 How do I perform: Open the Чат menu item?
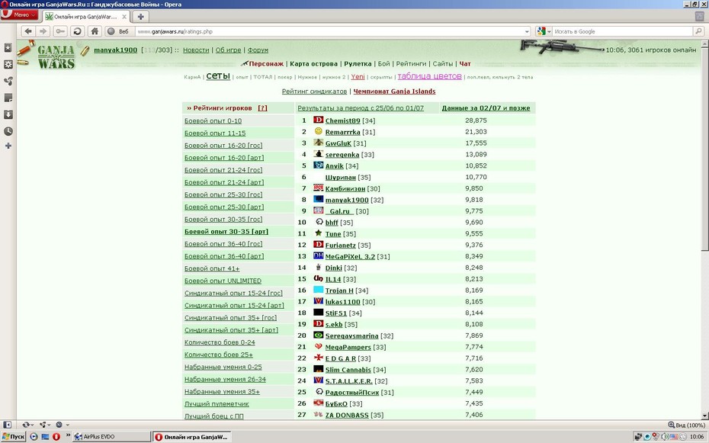[465, 64]
